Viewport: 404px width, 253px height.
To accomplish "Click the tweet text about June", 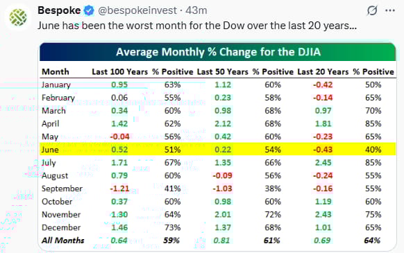I will [197, 26].
